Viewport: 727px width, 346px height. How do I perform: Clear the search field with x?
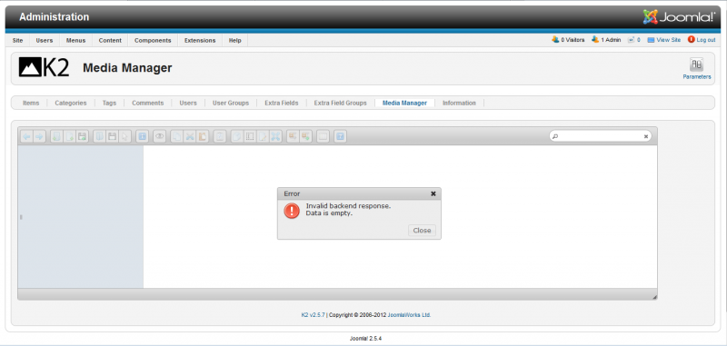646,136
